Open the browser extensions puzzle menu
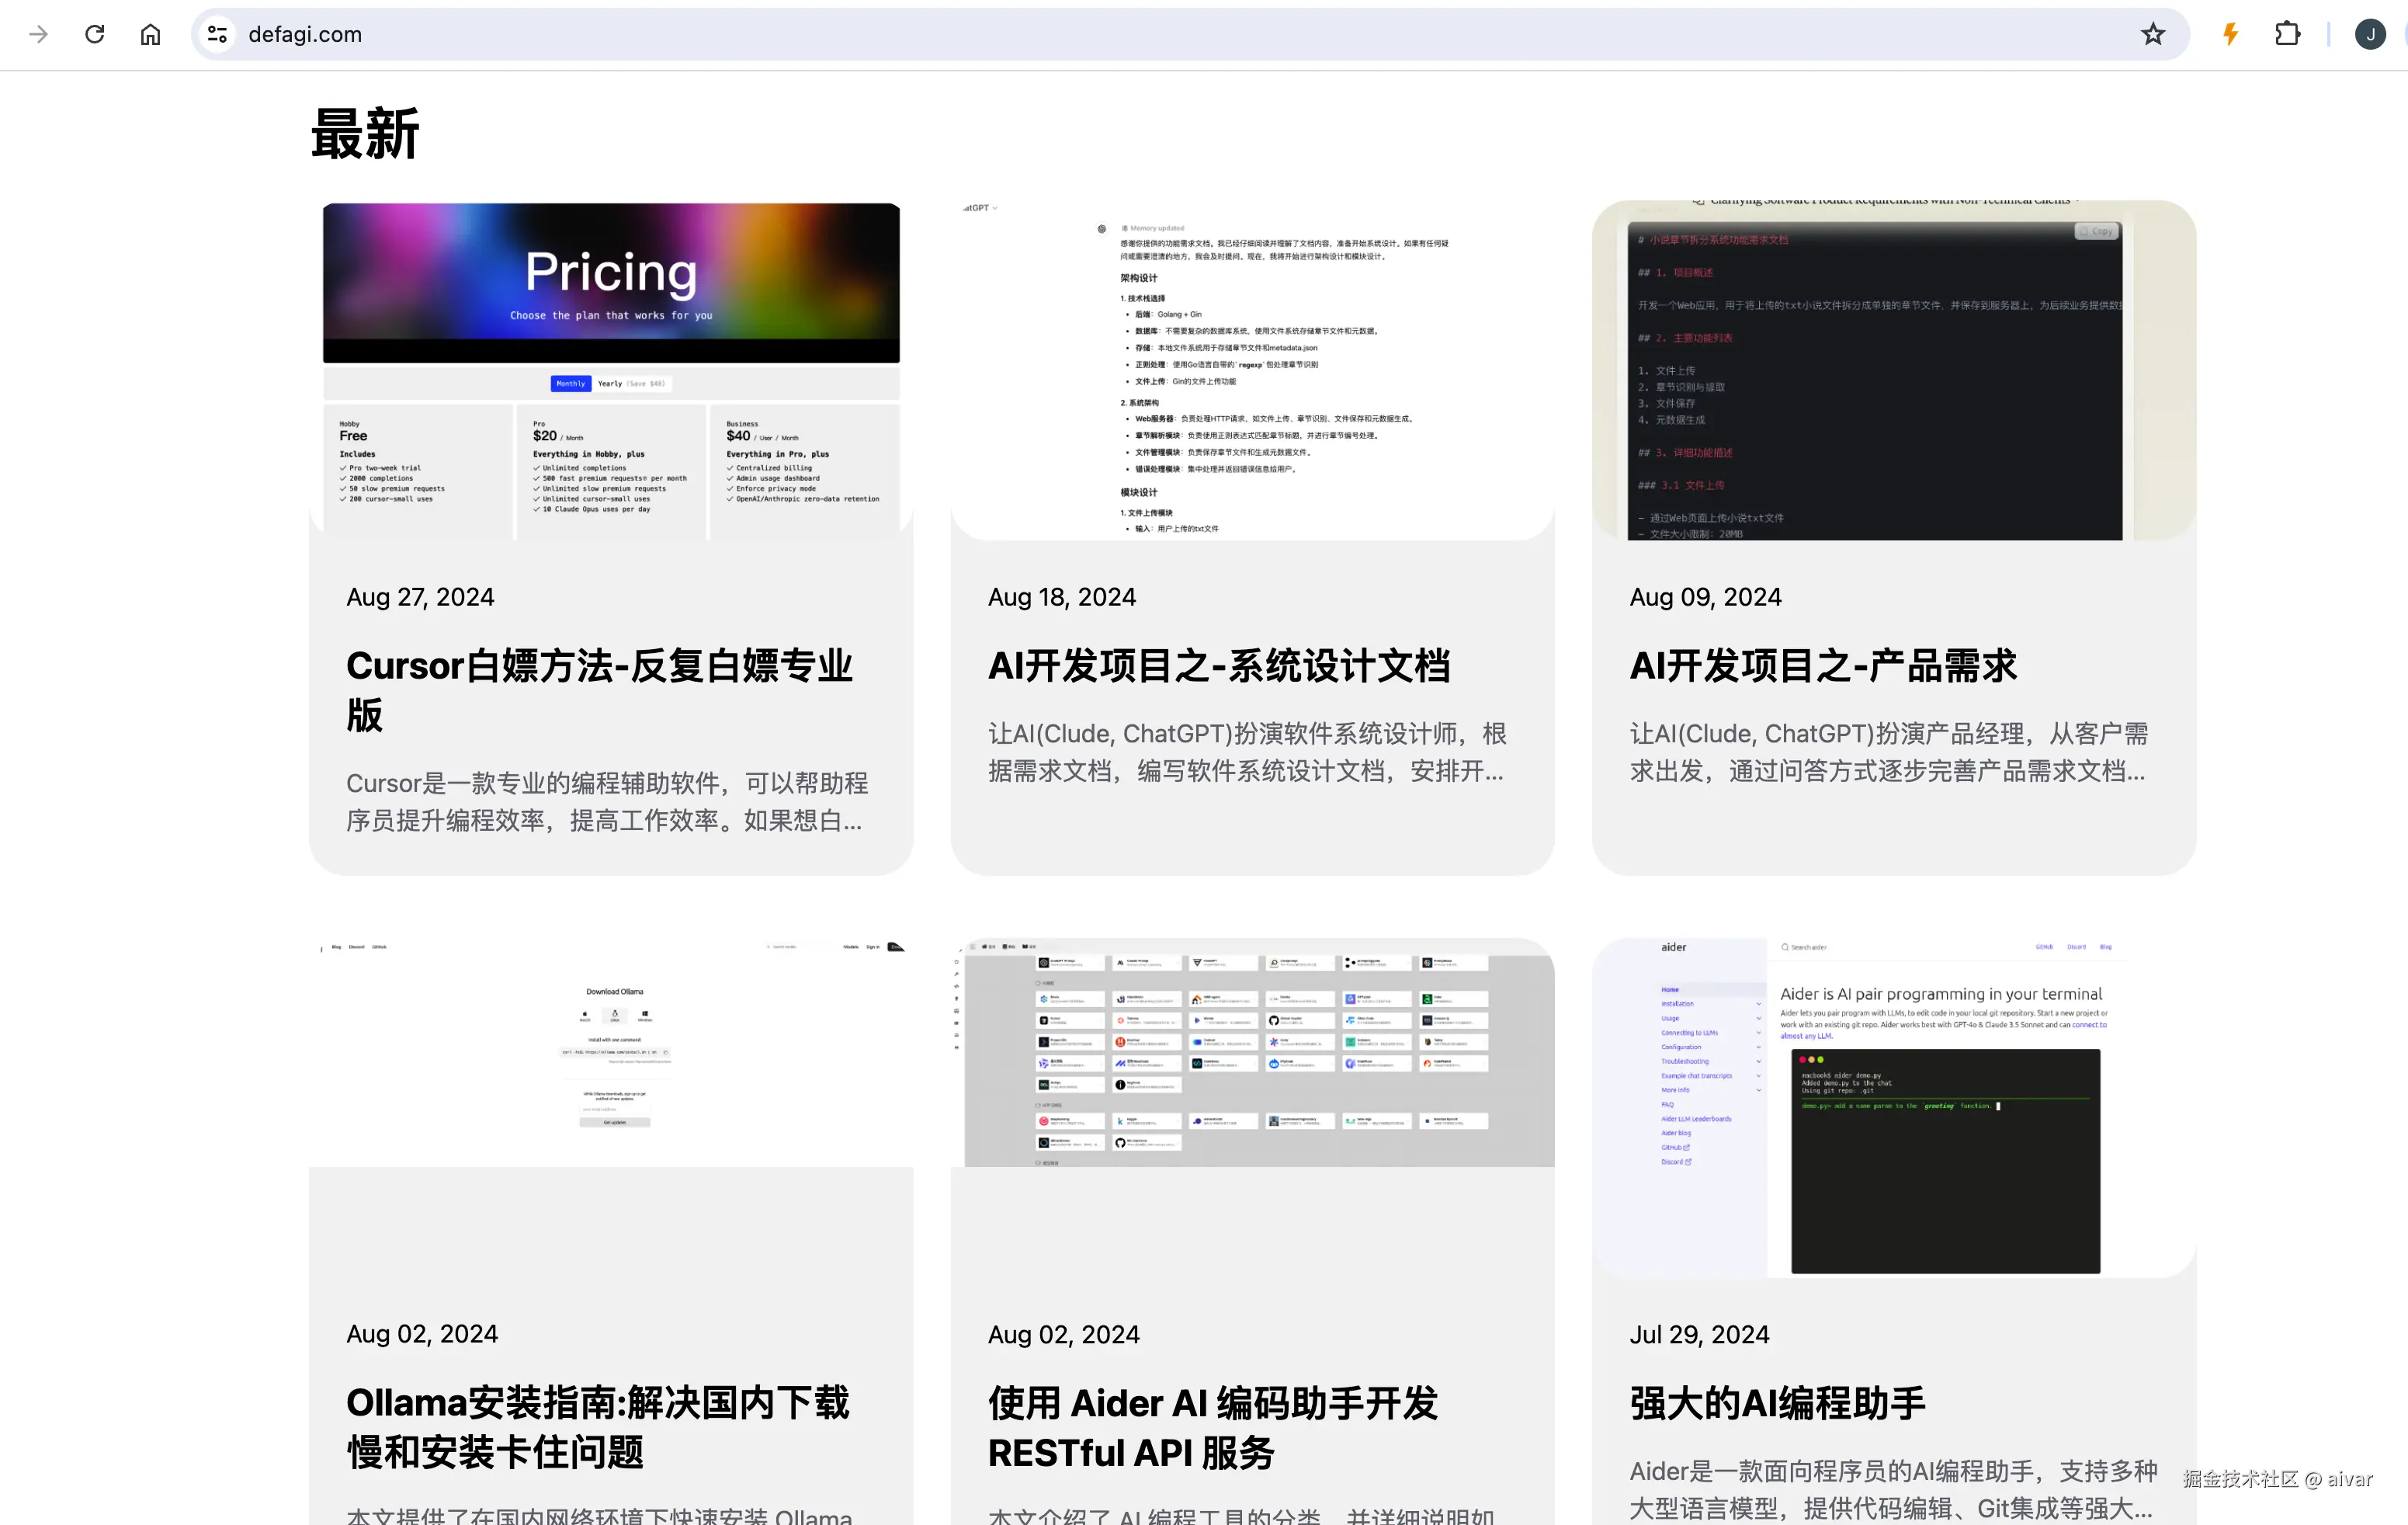 tap(2287, 33)
